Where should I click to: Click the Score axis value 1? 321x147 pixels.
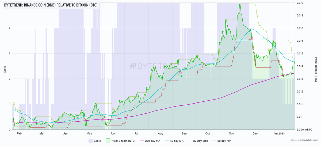point(10,104)
